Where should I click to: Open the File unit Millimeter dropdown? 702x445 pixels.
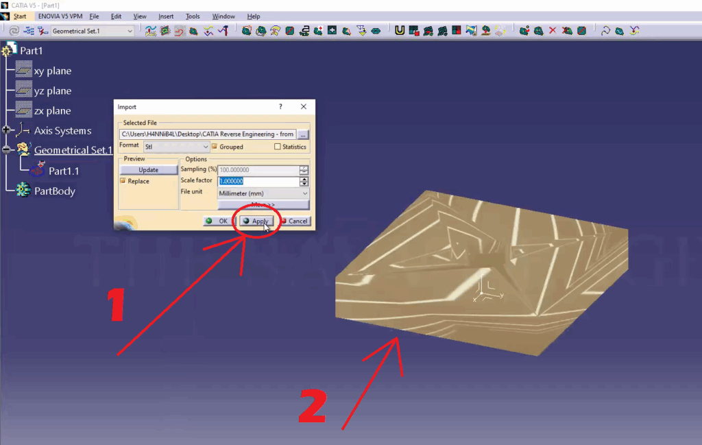click(x=263, y=193)
